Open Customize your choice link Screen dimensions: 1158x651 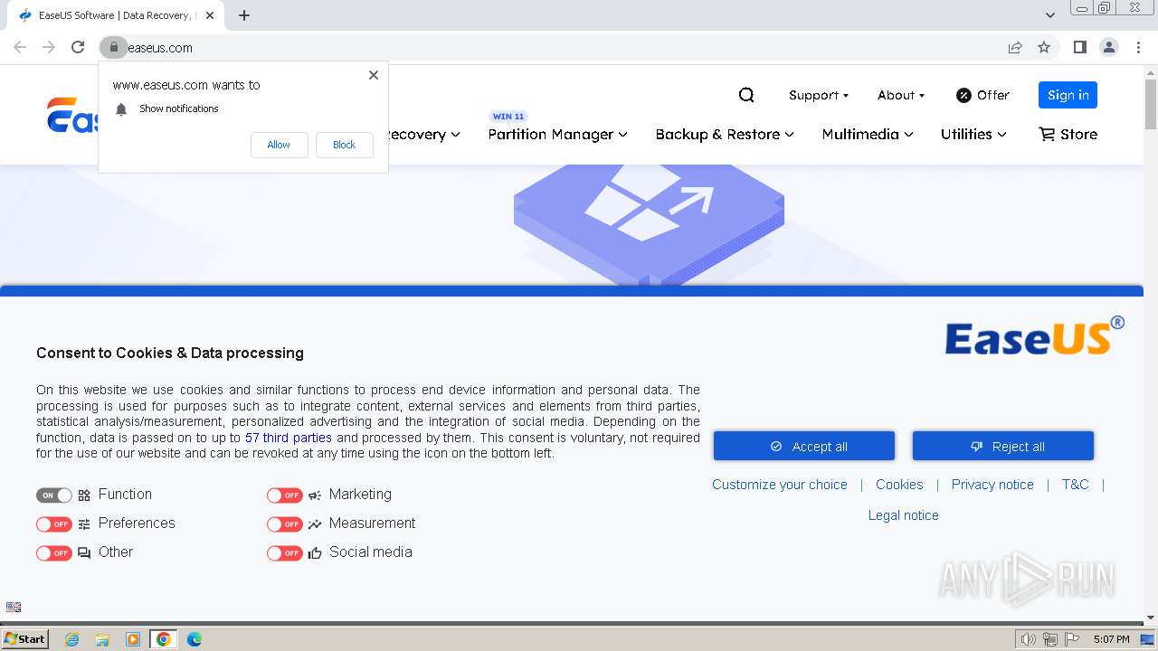pos(780,485)
